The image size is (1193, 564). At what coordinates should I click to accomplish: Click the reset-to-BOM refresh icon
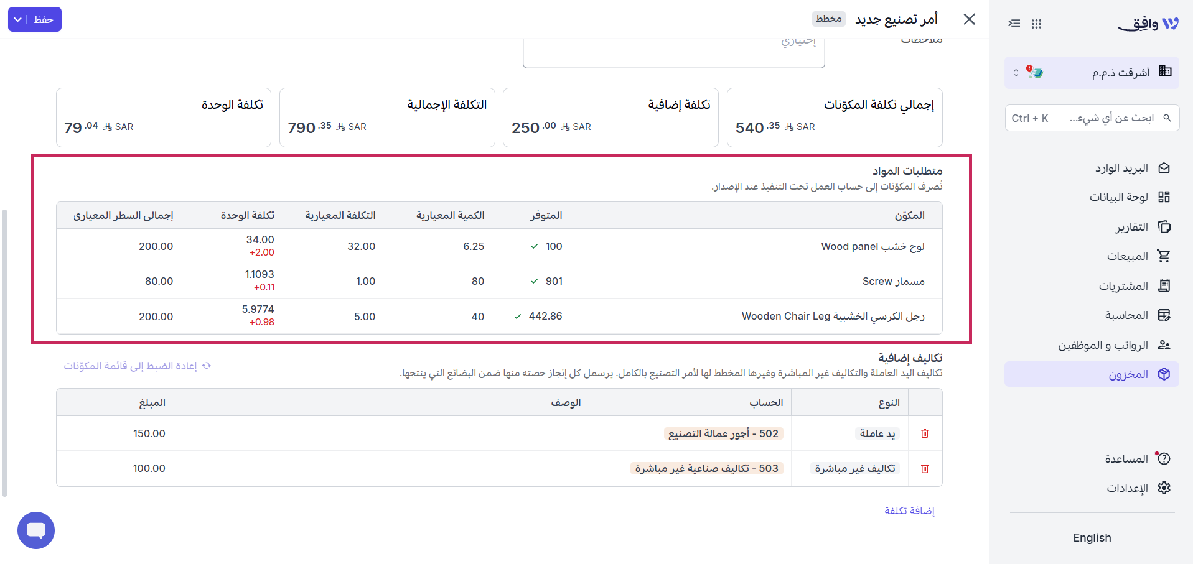coord(207,366)
